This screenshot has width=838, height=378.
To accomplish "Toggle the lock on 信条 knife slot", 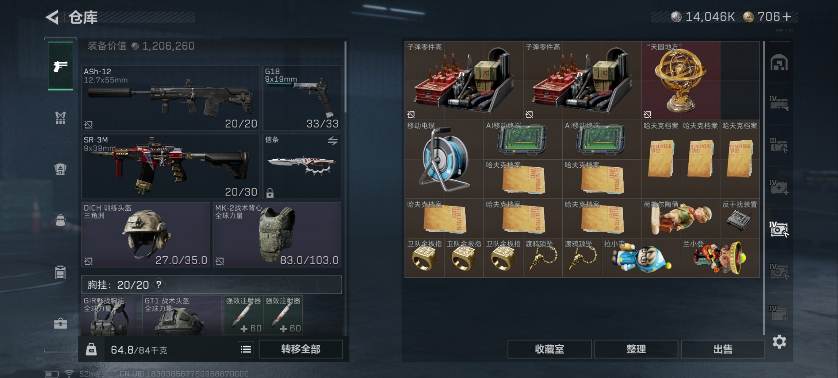I will tap(270, 193).
